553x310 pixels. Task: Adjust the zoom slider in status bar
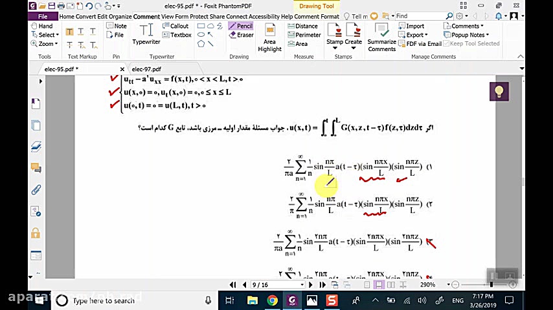coord(491,285)
